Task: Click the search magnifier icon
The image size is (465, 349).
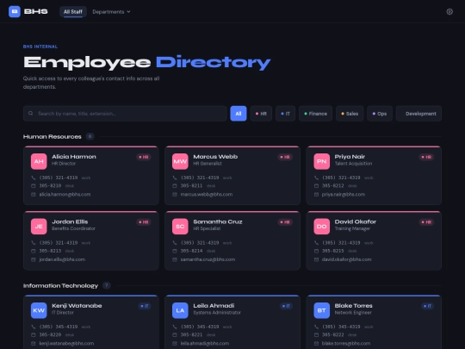Action: click(x=30, y=114)
